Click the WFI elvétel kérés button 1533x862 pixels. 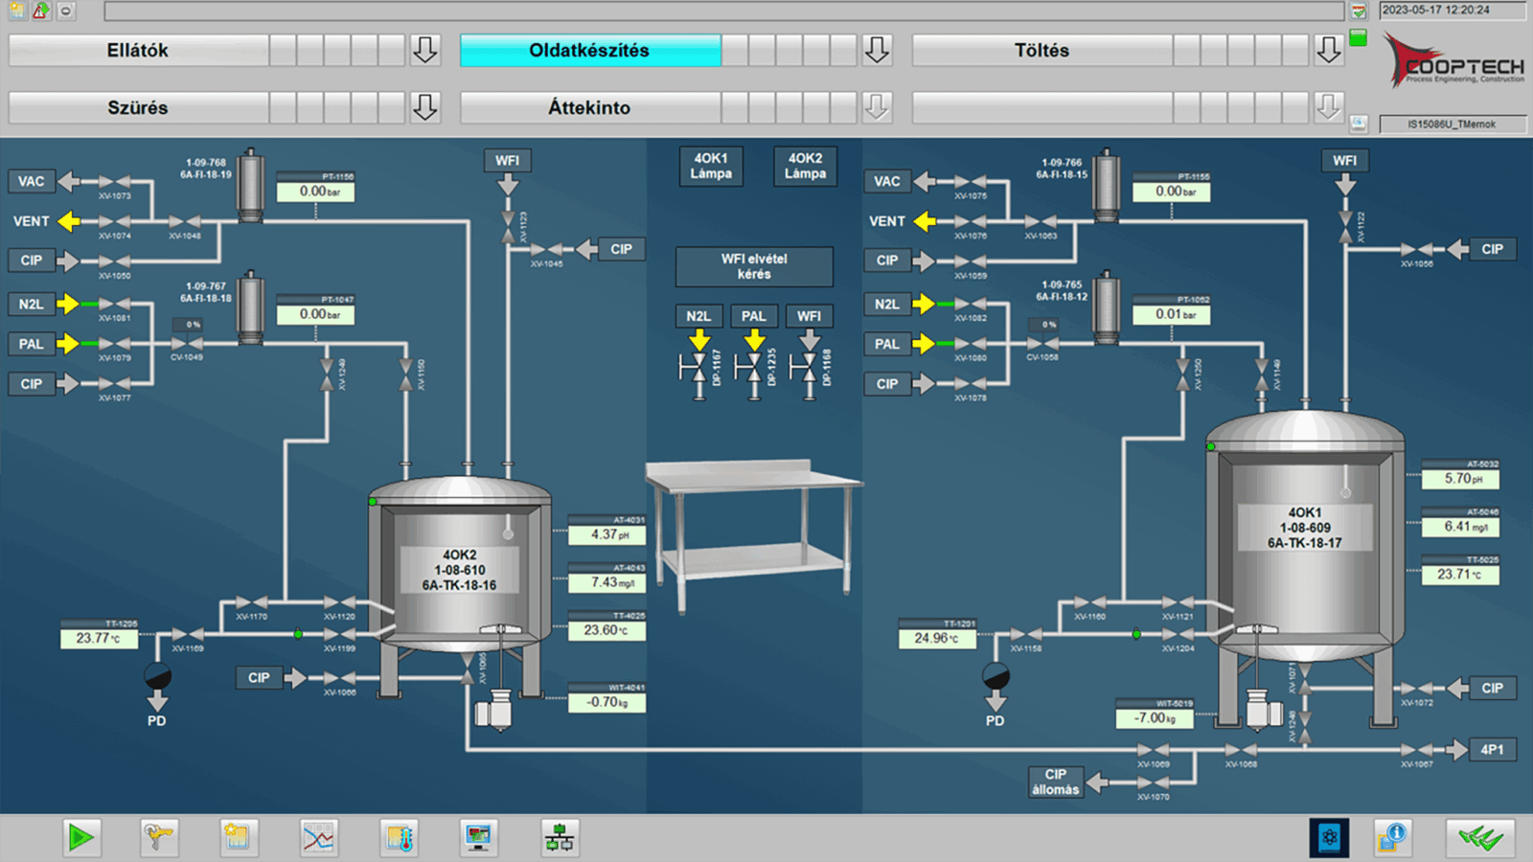click(x=754, y=266)
